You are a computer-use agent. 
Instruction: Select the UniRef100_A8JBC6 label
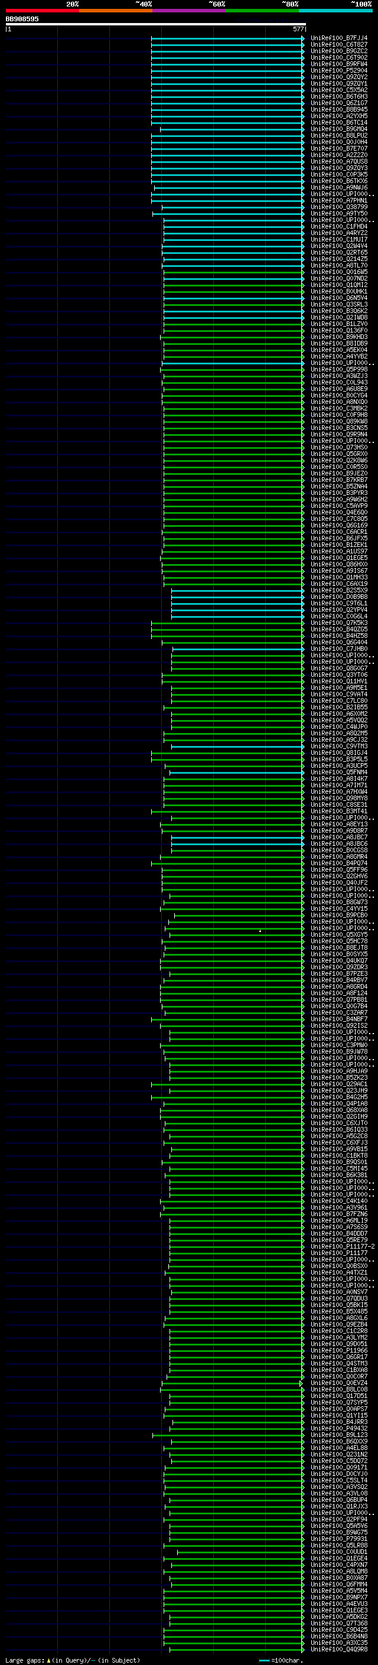click(x=338, y=843)
